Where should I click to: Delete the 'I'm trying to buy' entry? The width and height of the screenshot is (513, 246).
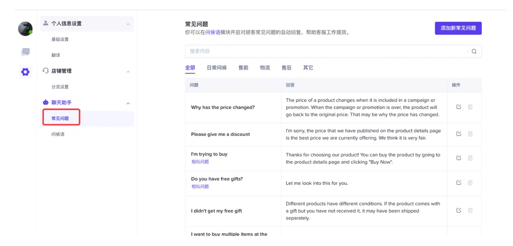tap(470, 158)
